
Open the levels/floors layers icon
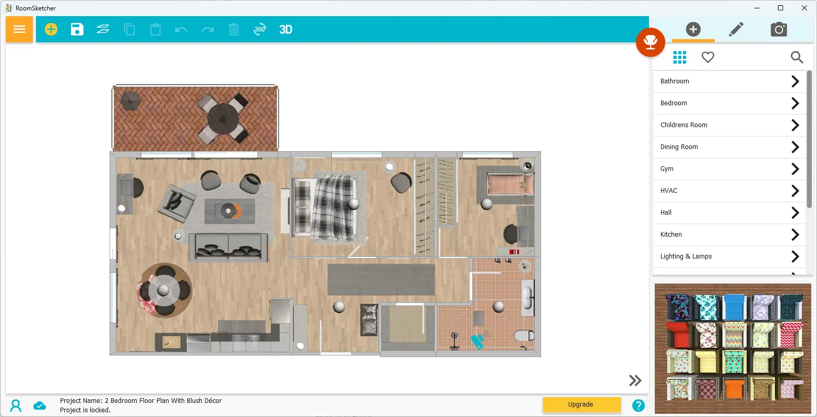pos(103,29)
